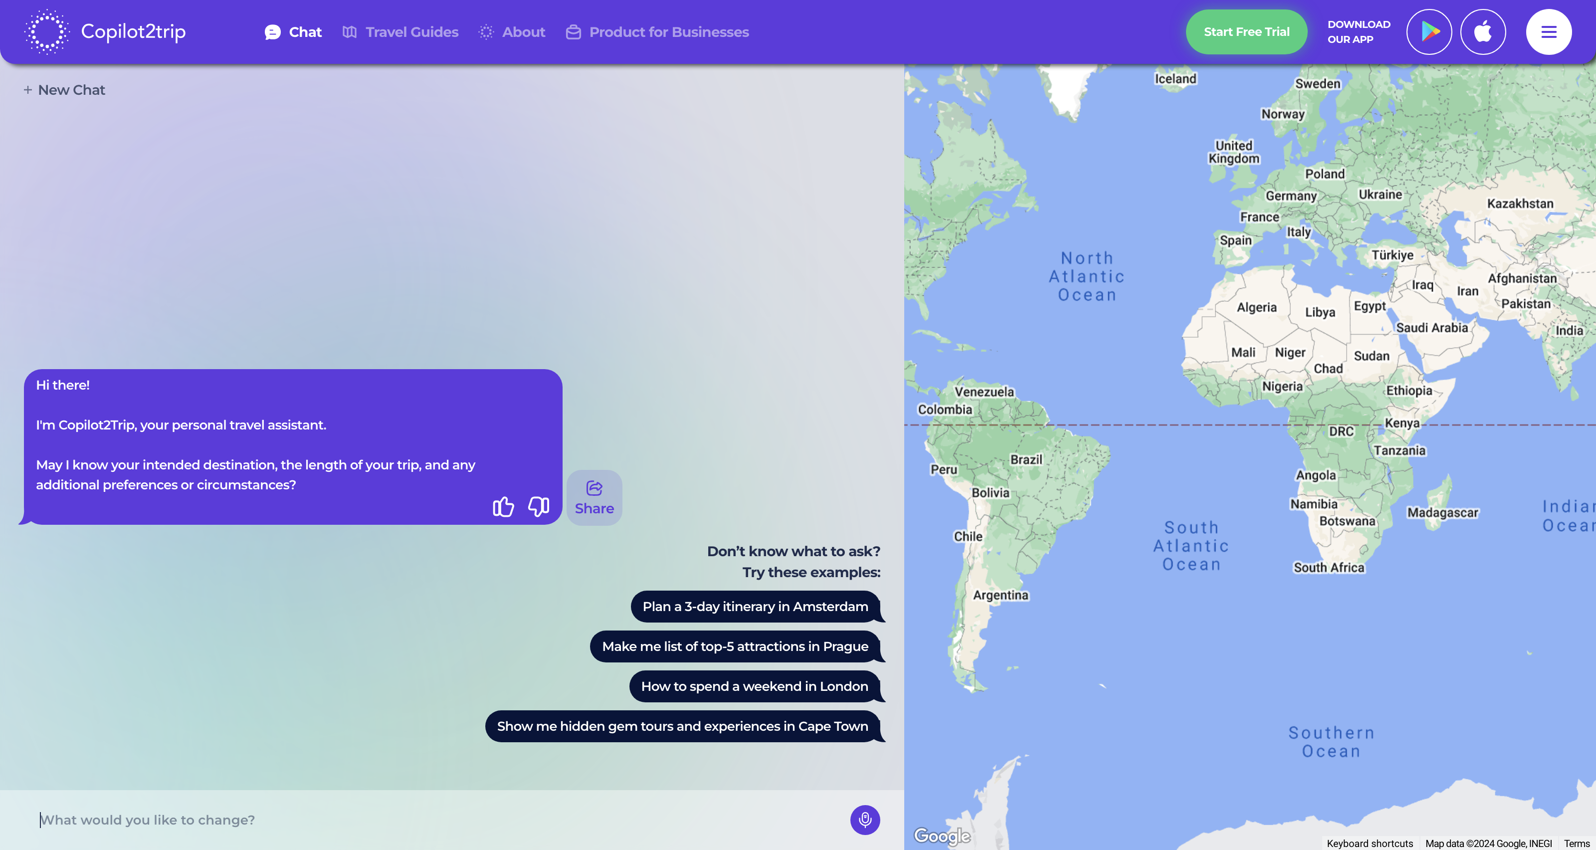Click Brazil on the map
Image resolution: width=1596 pixels, height=850 pixels.
1026,460
